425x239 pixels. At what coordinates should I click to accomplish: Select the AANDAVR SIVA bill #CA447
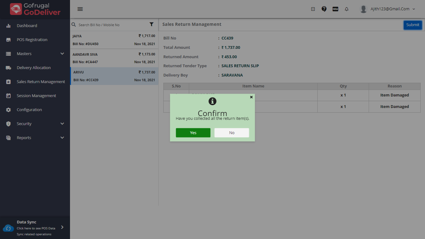pyautogui.click(x=114, y=58)
